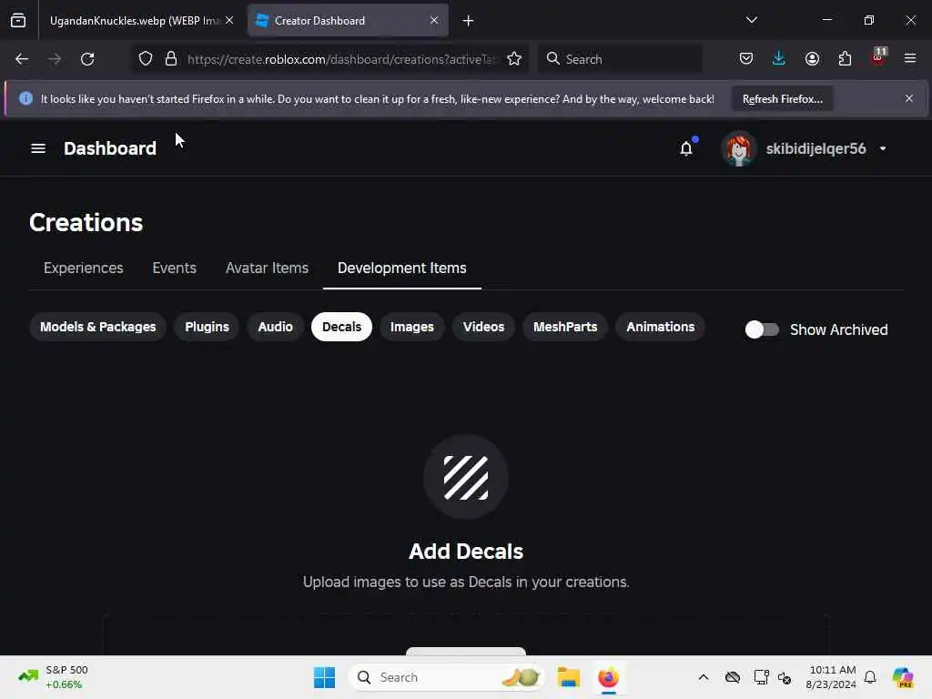Open a new browser tab
The image size is (932, 699).
click(x=469, y=21)
